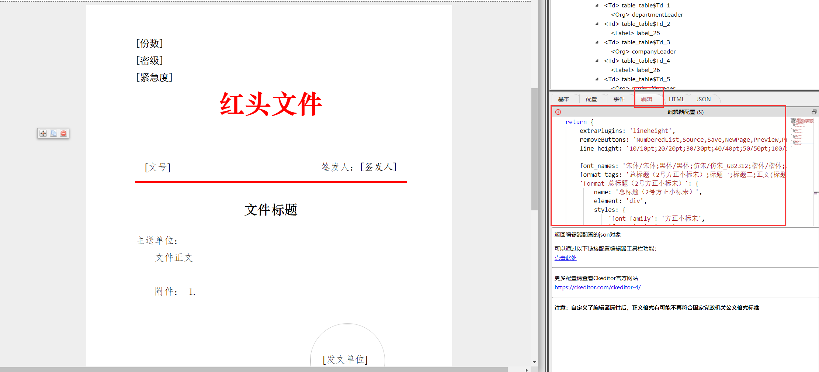The height and width of the screenshot is (372, 819).
Task: Click the 主送单位 line
Action: [157, 241]
